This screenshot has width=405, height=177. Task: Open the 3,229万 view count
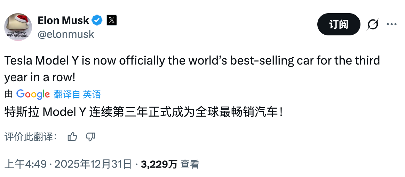[159, 164]
